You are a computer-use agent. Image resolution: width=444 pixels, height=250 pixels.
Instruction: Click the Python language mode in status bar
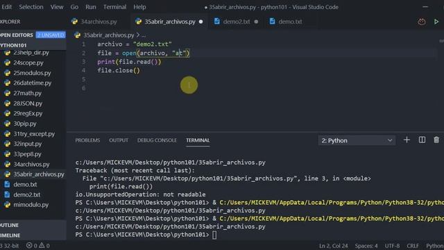(435, 246)
